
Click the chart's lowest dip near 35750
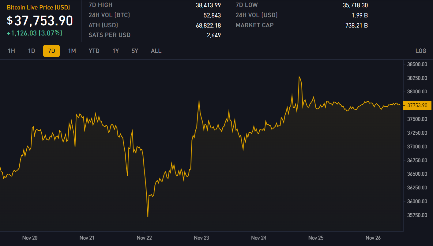point(148,216)
